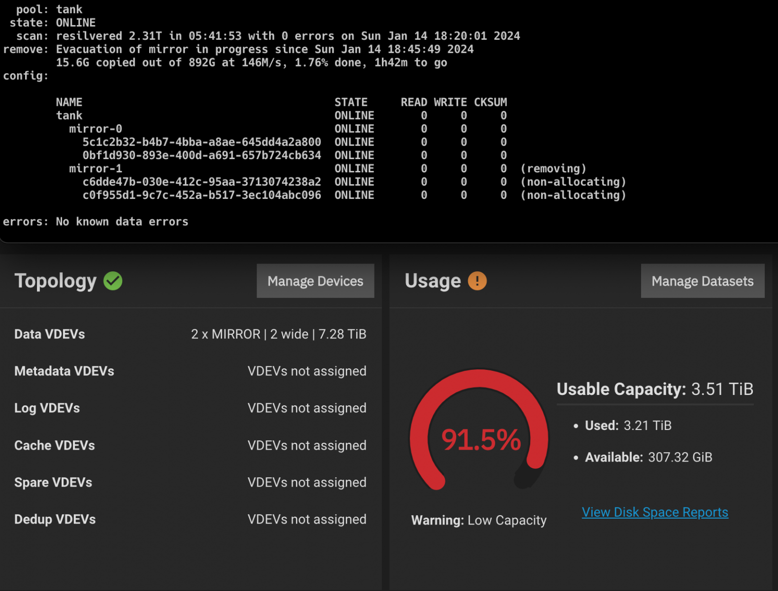Click the Log VDEVs entry

coord(190,408)
